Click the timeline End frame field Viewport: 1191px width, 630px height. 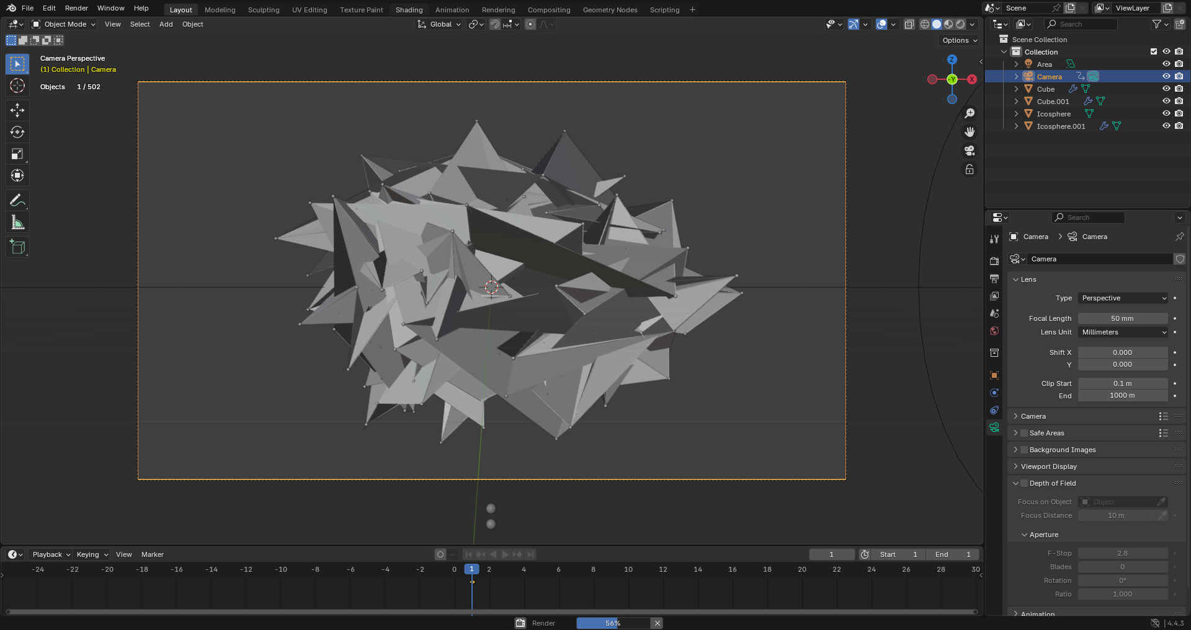click(x=953, y=554)
